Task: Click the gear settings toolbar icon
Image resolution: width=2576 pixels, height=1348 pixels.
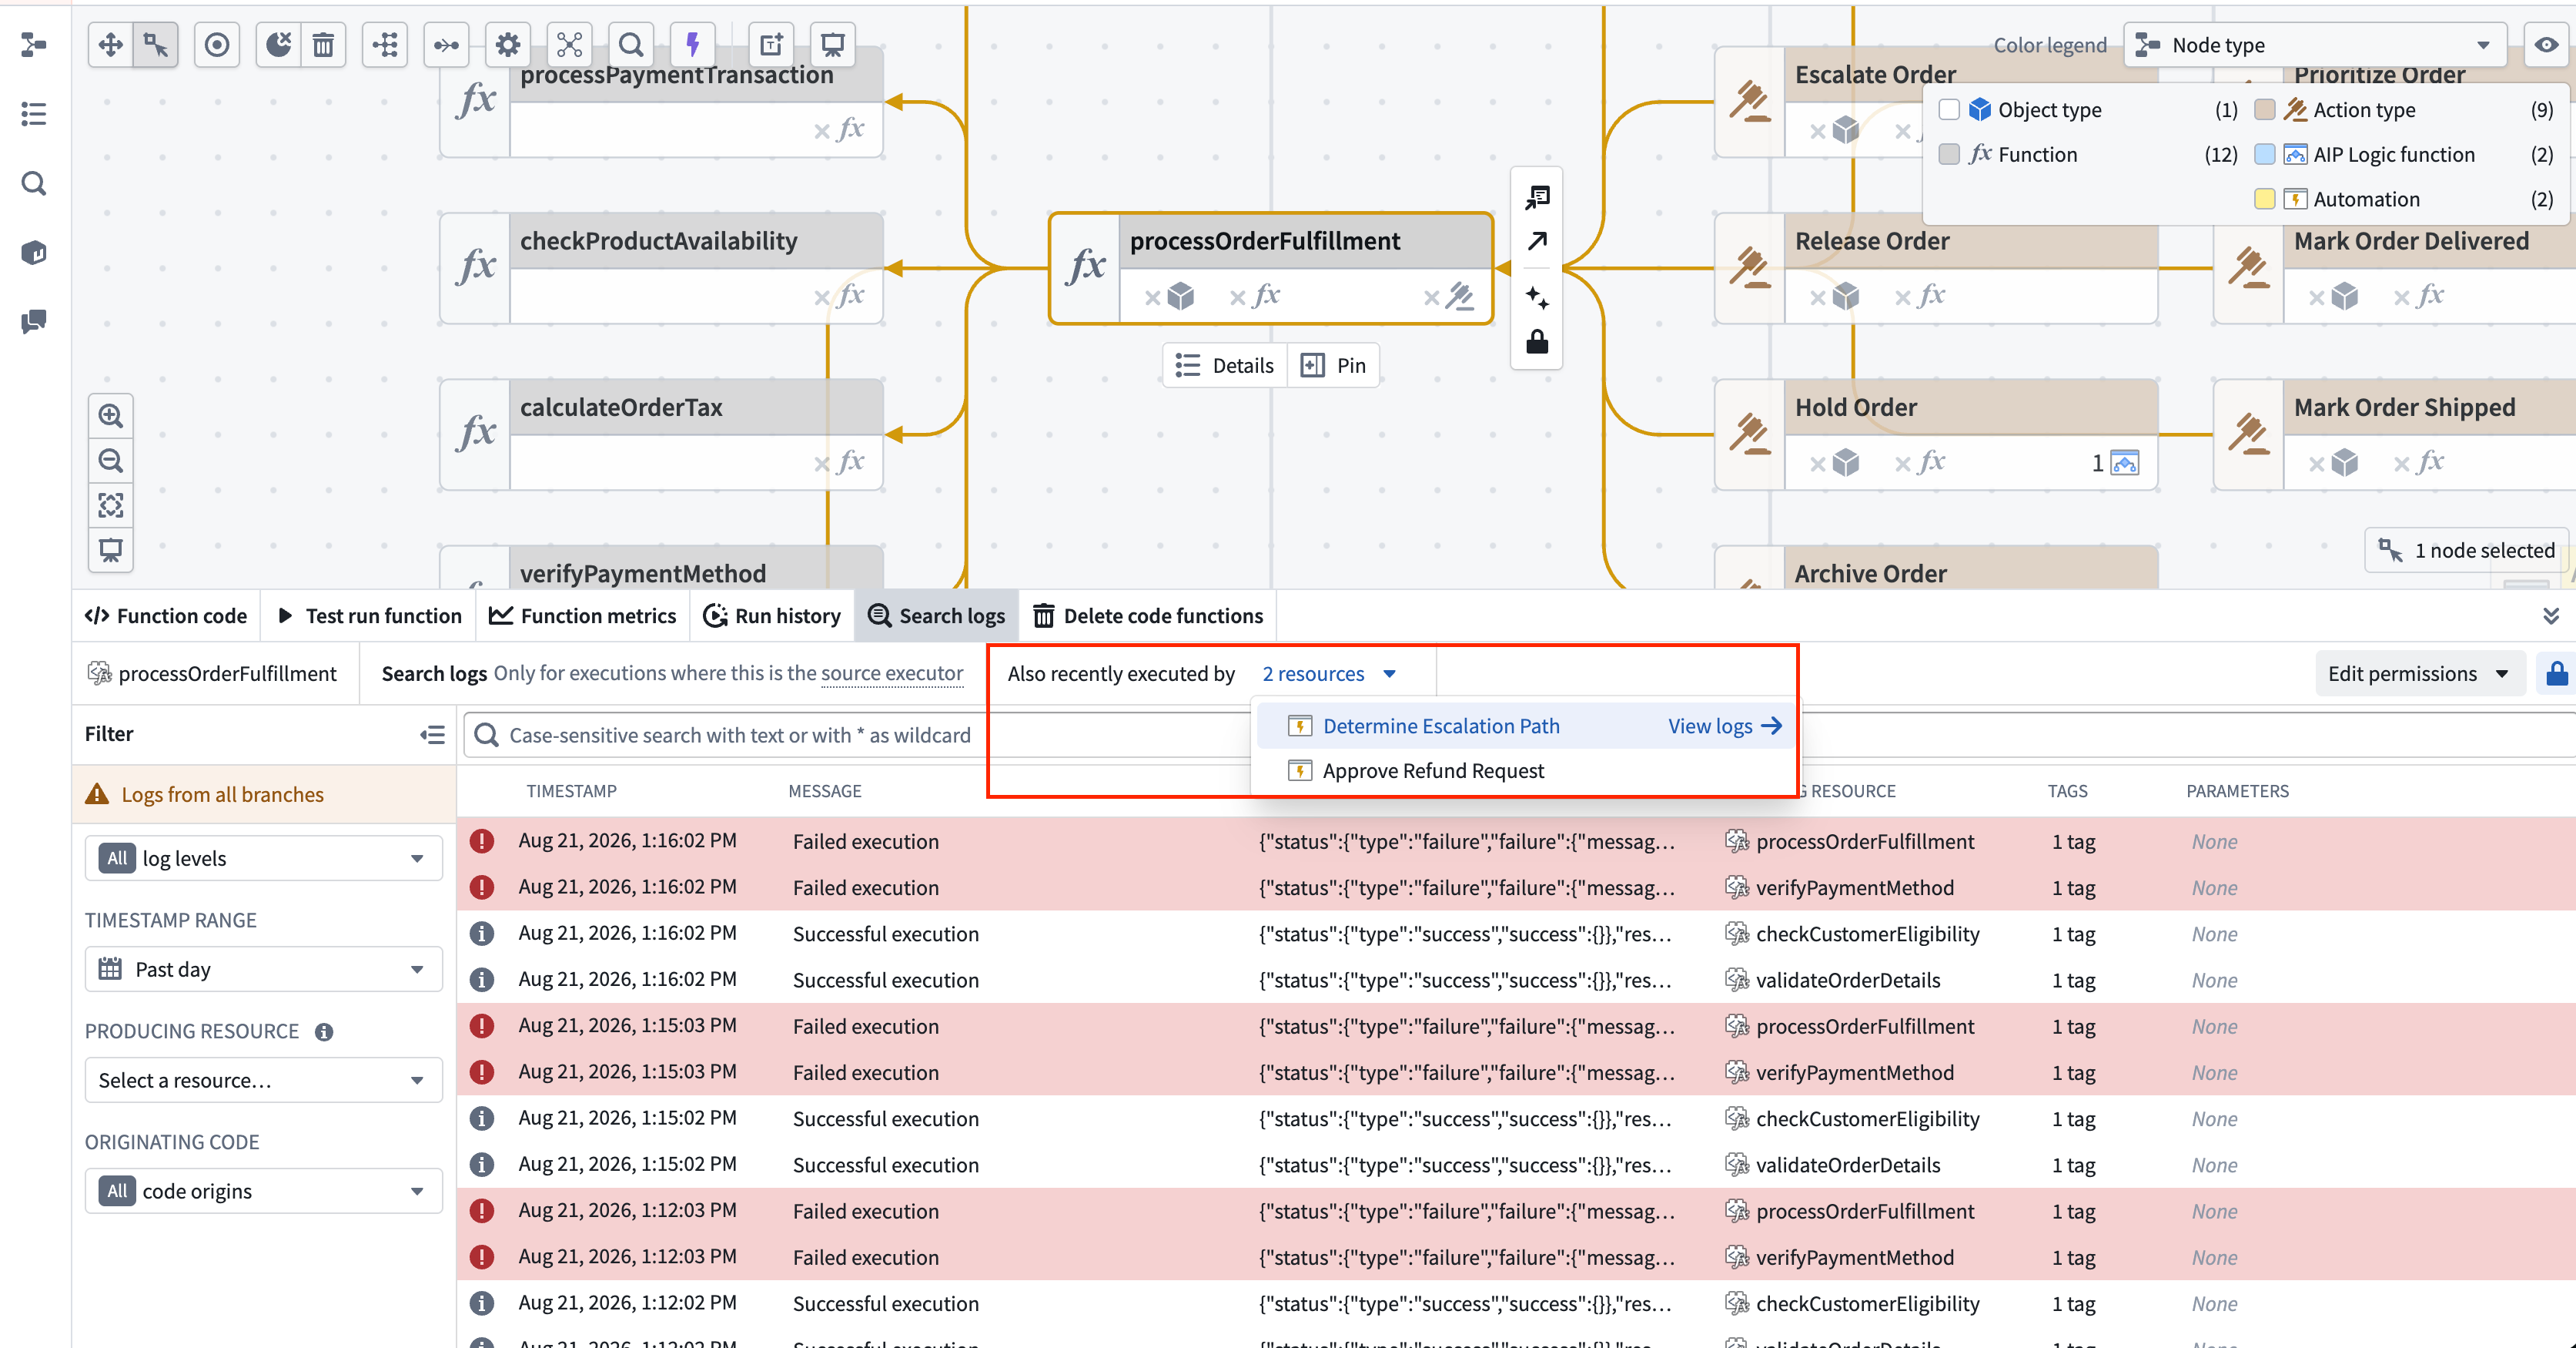Action: (x=508, y=45)
